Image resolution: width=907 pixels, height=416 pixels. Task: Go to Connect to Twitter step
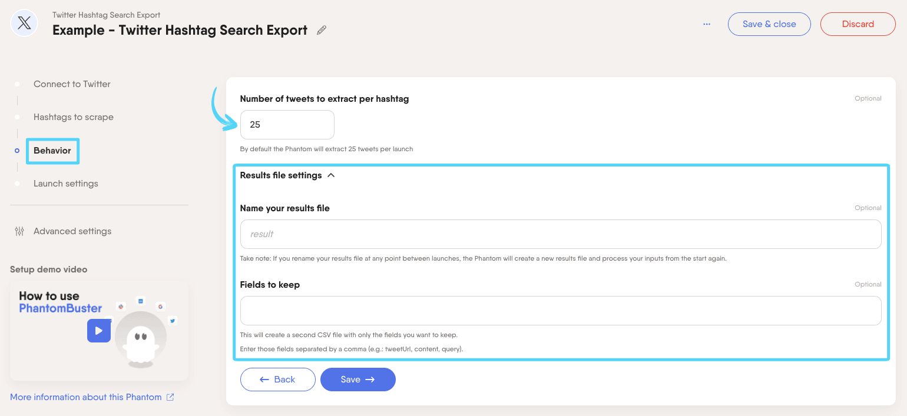[72, 84]
